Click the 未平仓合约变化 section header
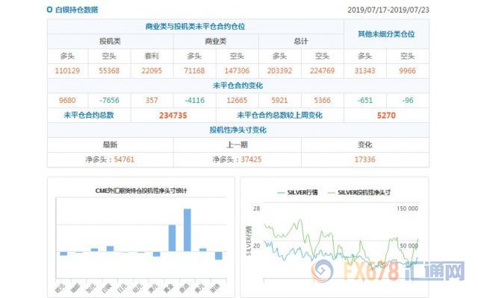478x298 pixels. (238, 86)
